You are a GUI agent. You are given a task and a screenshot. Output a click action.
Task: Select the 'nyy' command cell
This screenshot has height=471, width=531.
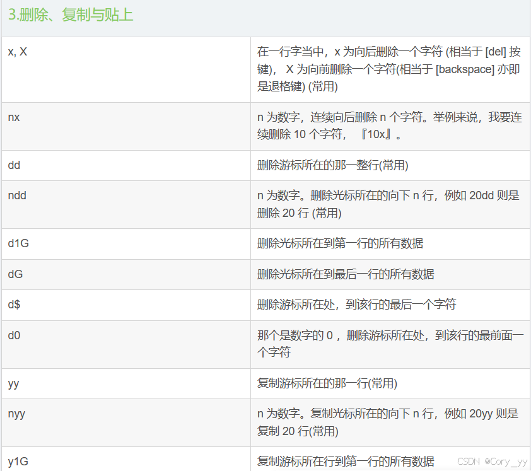tap(126, 422)
